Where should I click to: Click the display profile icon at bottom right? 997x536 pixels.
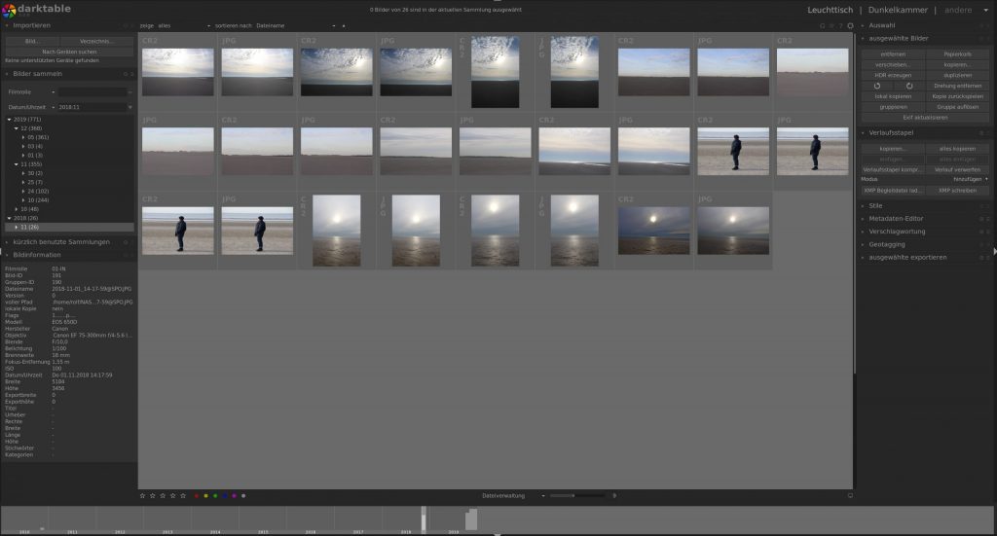click(850, 495)
